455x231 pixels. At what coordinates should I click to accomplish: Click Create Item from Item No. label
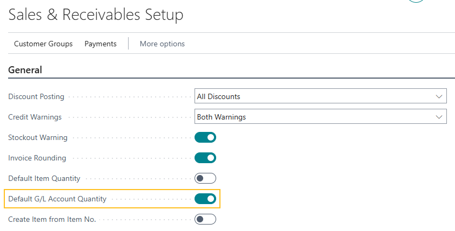(52, 219)
